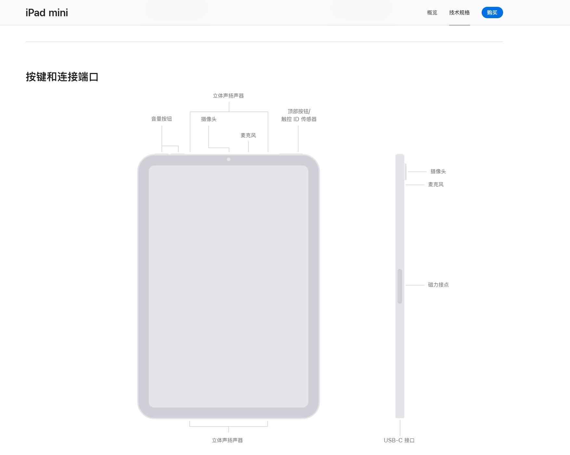Click the 麦克风 label above the front diagram

point(248,135)
